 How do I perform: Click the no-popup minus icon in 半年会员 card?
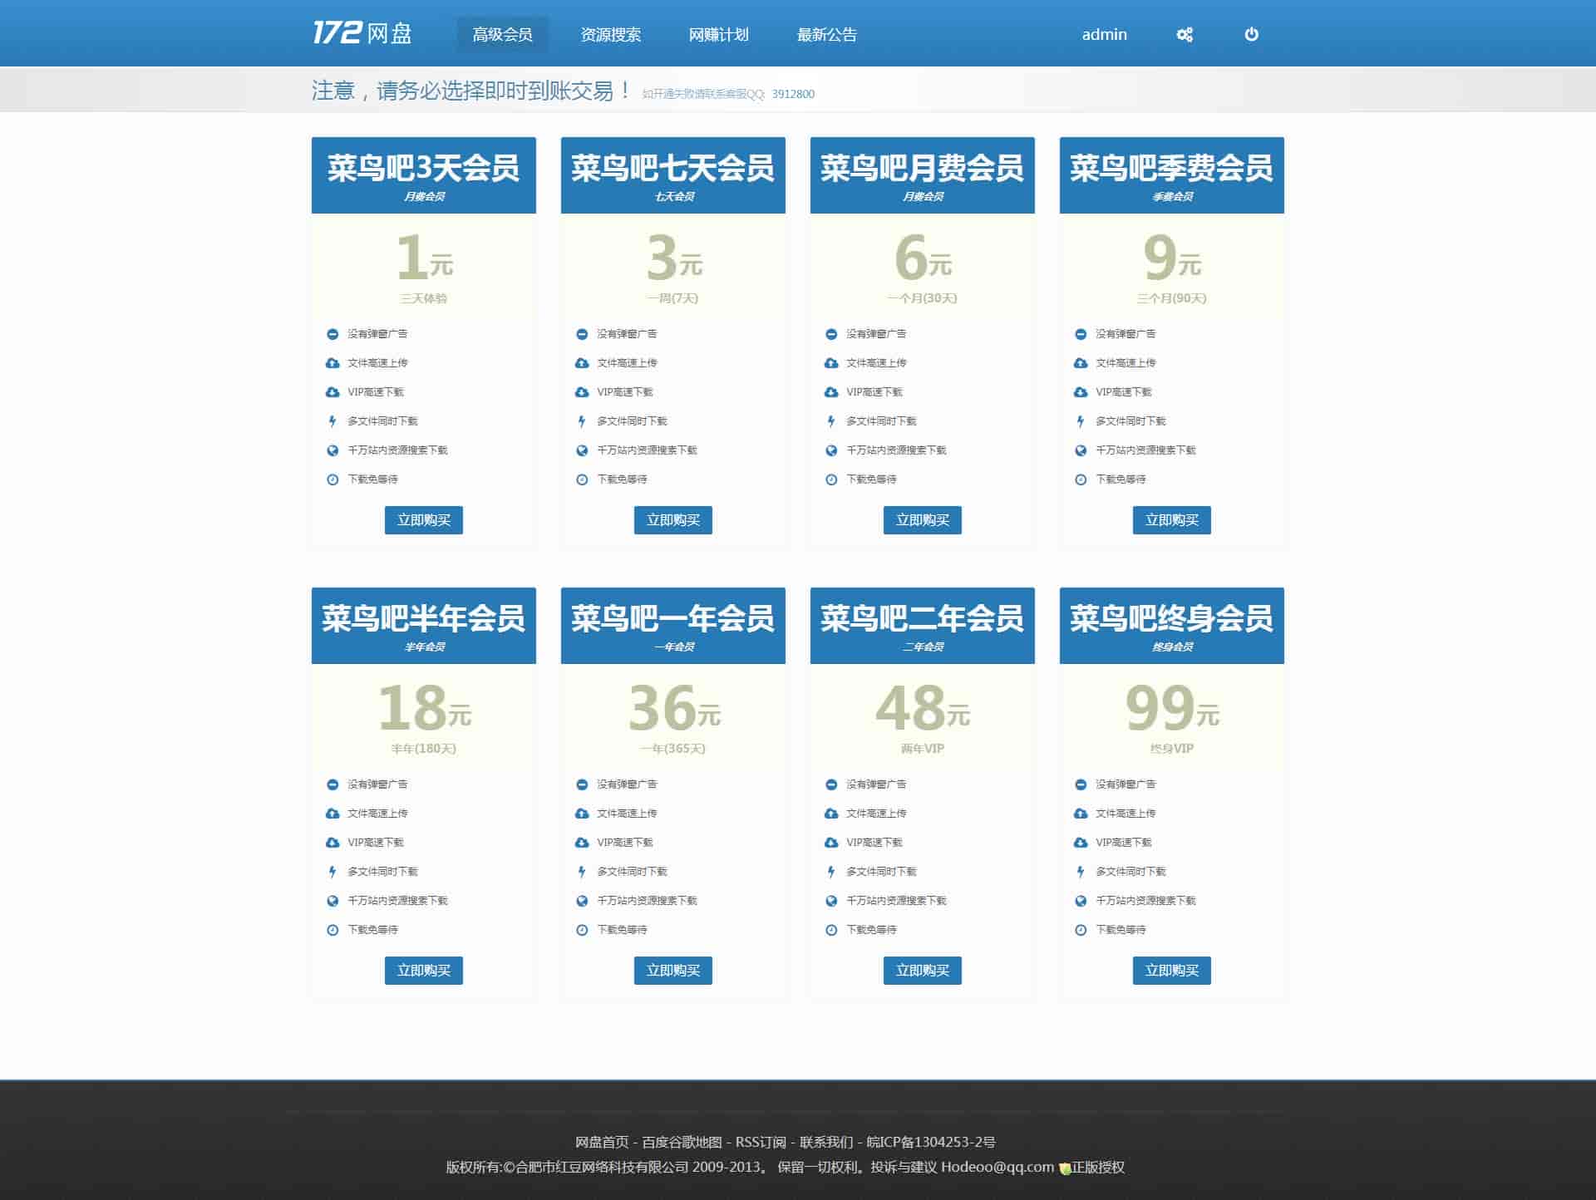tap(332, 784)
